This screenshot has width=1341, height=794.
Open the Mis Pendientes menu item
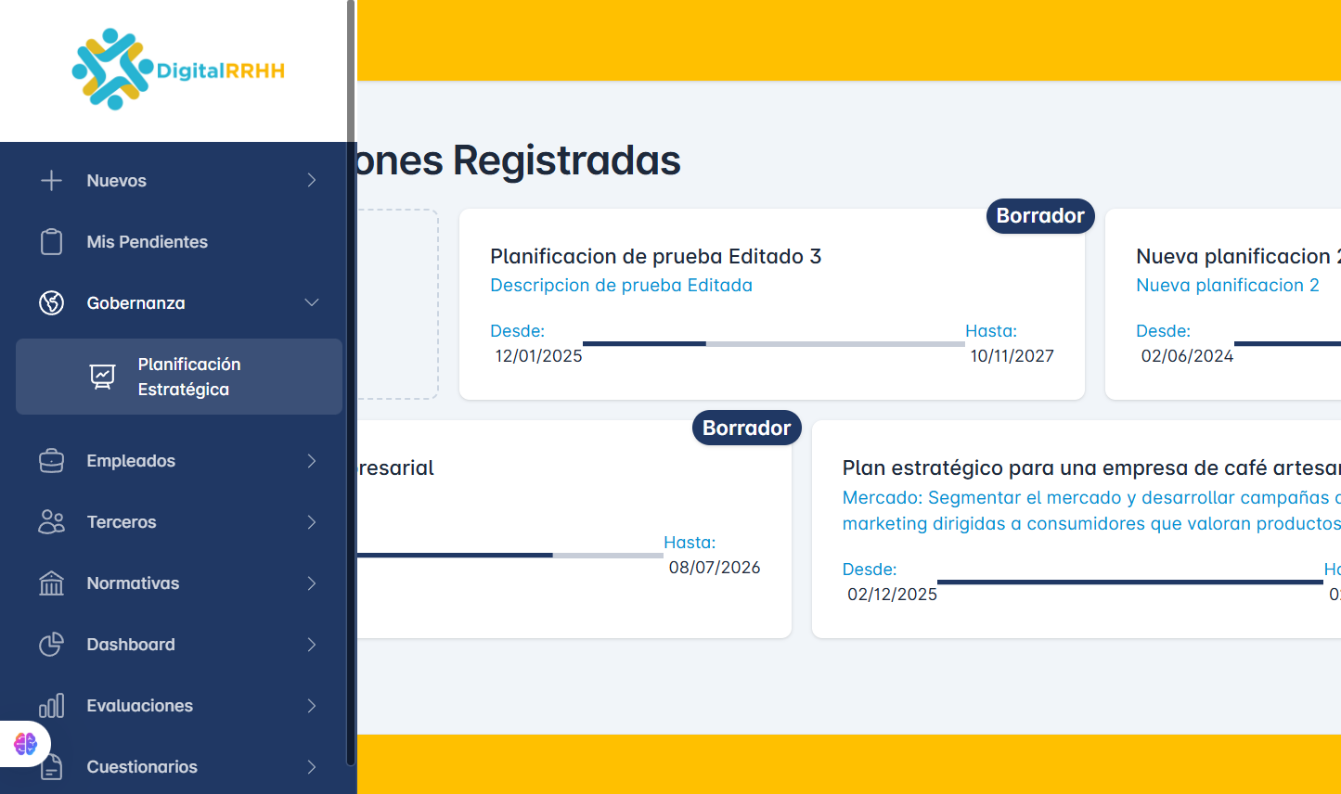pos(147,242)
